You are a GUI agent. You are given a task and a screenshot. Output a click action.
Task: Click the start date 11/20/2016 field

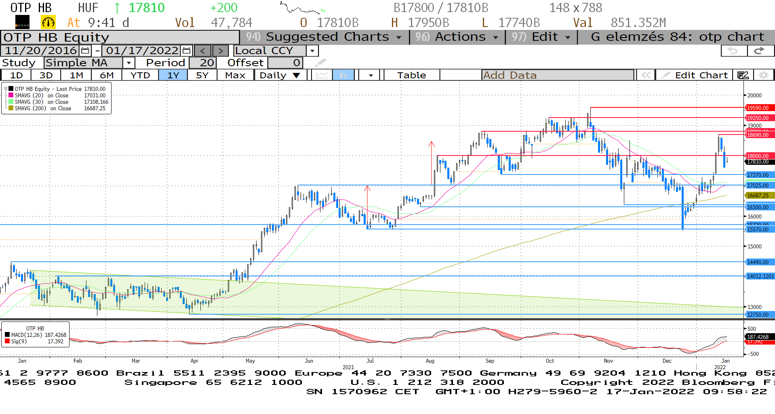pyautogui.click(x=40, y=50)
